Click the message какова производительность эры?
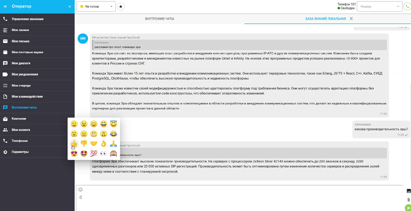This screenshot has width=411, height=211. [x=381, y=129]
